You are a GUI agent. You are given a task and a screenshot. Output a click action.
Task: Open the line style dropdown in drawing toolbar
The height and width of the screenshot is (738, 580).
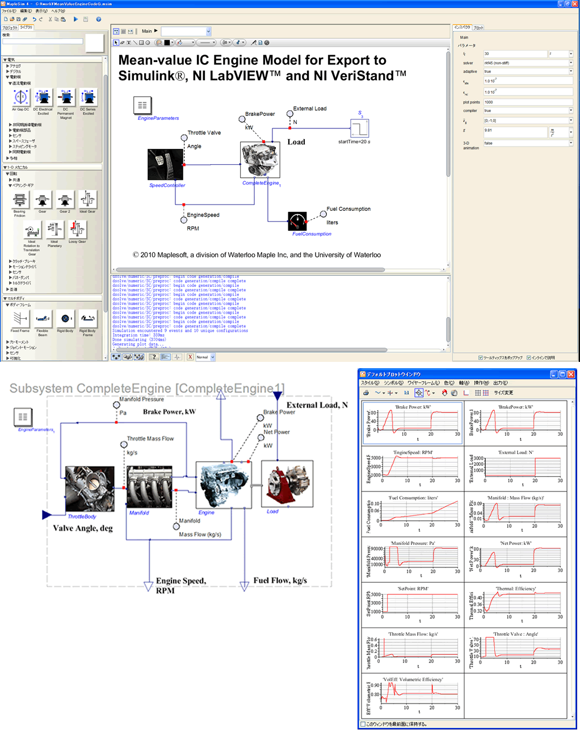(205, 43)
